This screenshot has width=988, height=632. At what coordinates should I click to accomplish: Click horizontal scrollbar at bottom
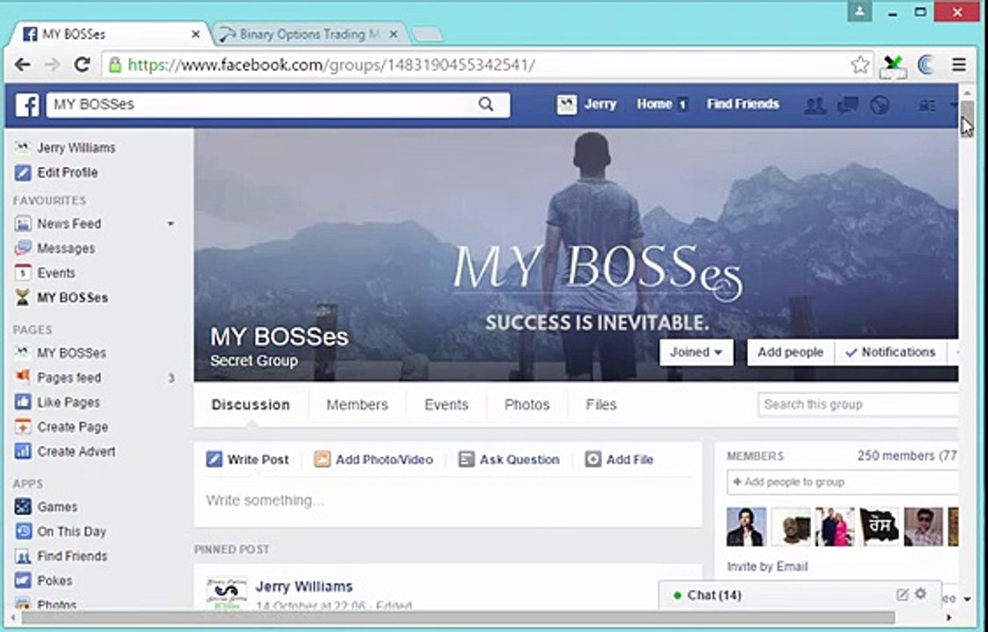tap(458, 617)
